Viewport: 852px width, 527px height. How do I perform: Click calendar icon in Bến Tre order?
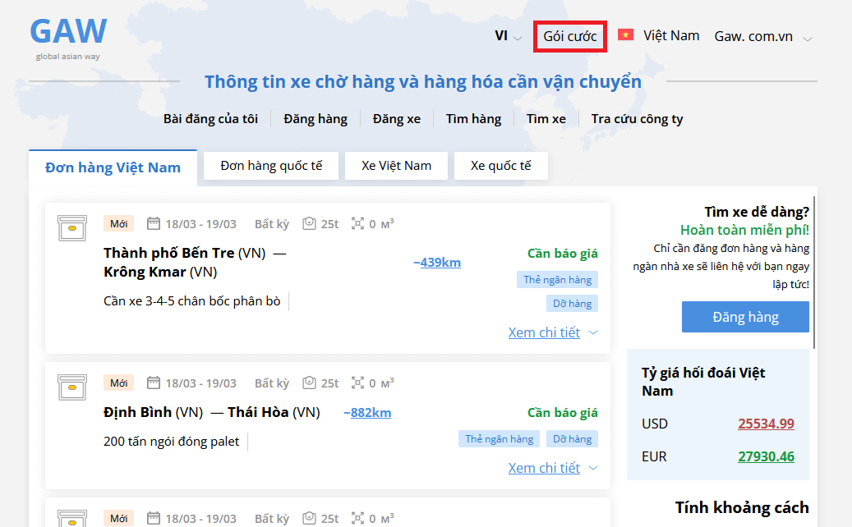coord(153,224)
